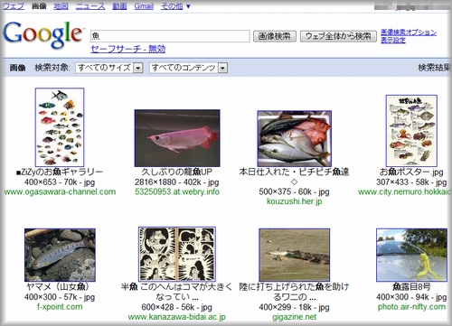
Task: Open the ウェブ link in top navigation
Action: coord(14,6)
